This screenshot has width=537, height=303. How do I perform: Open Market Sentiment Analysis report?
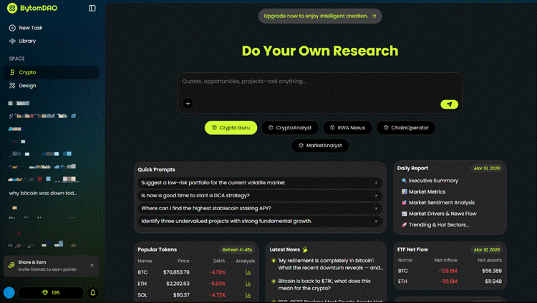click(438, 203)
